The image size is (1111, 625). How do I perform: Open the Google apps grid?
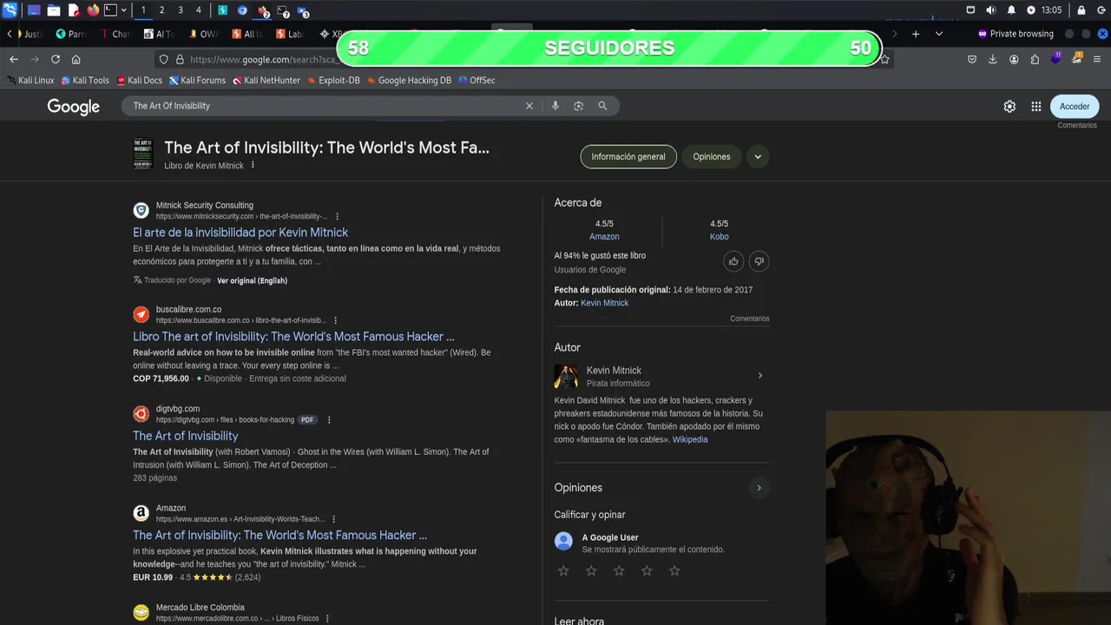[1036, 106]
